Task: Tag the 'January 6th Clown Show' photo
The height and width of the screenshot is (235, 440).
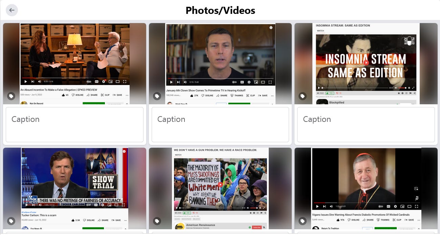Action: (x=157, y=96)
